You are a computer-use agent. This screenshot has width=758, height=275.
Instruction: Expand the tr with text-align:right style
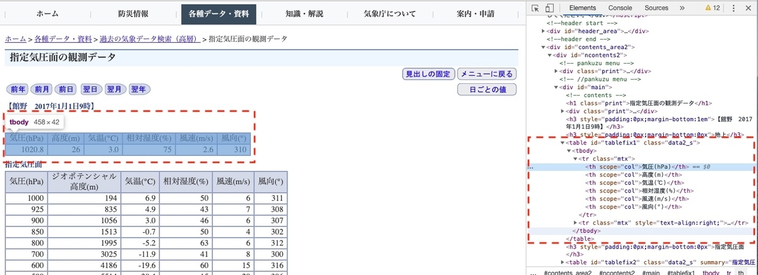pos(575,223)
